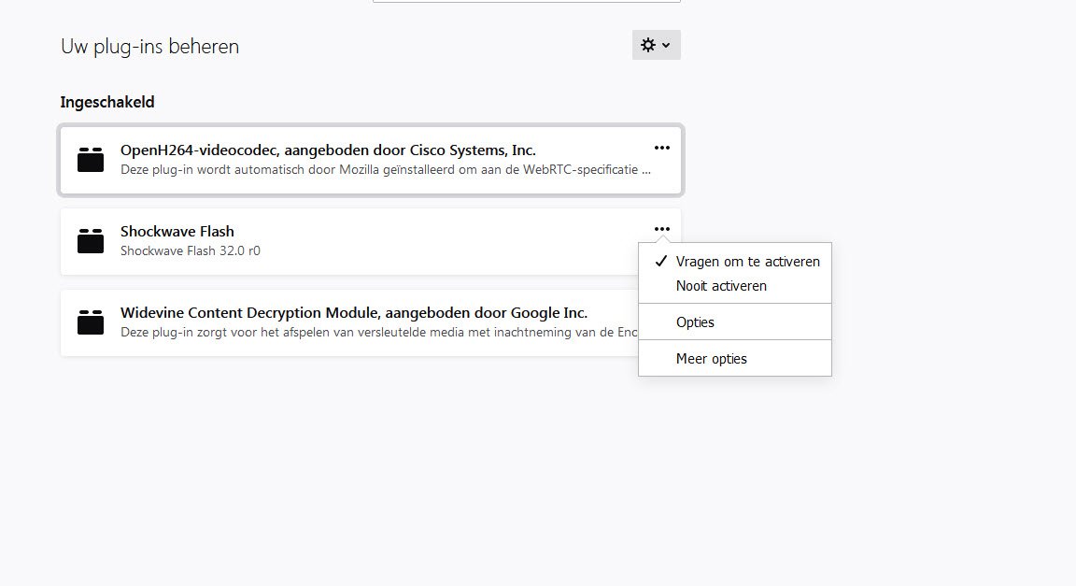
Task: Close the Shockwave Flash three-dot menu
Action: [662, 229]
